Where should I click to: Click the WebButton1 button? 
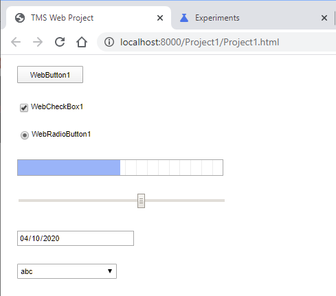50,75
